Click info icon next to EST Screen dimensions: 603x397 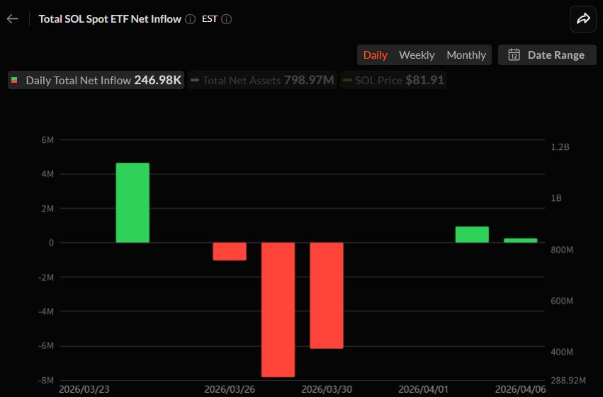point(226,19)
